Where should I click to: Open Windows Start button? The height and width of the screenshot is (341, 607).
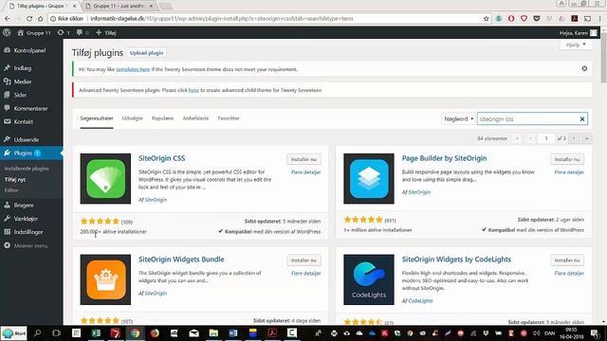(x=14, y=332)
